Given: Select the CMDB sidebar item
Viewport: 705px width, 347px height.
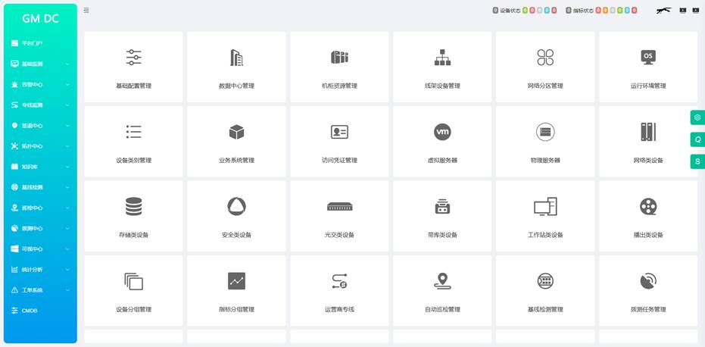Looking at the screenshot, I should click(x=40, y=311).
